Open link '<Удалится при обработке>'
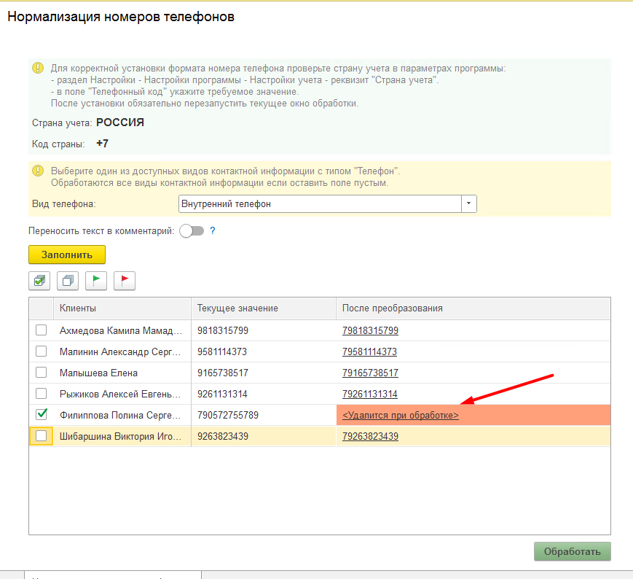Screen dimensions: 633x579 click(400, 416)
